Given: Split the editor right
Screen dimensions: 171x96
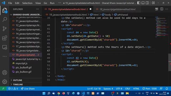Looking at the screenshot, I should point(162,9).
